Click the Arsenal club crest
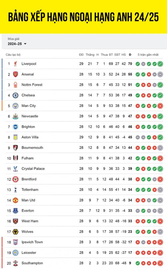Image resolution: width=167 pixels, height=269 pixels. [15, 74]
